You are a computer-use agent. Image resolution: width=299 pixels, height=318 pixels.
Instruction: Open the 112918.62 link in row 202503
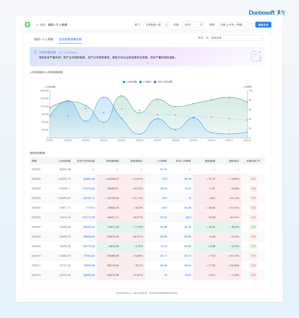click(x=88, y=188)
